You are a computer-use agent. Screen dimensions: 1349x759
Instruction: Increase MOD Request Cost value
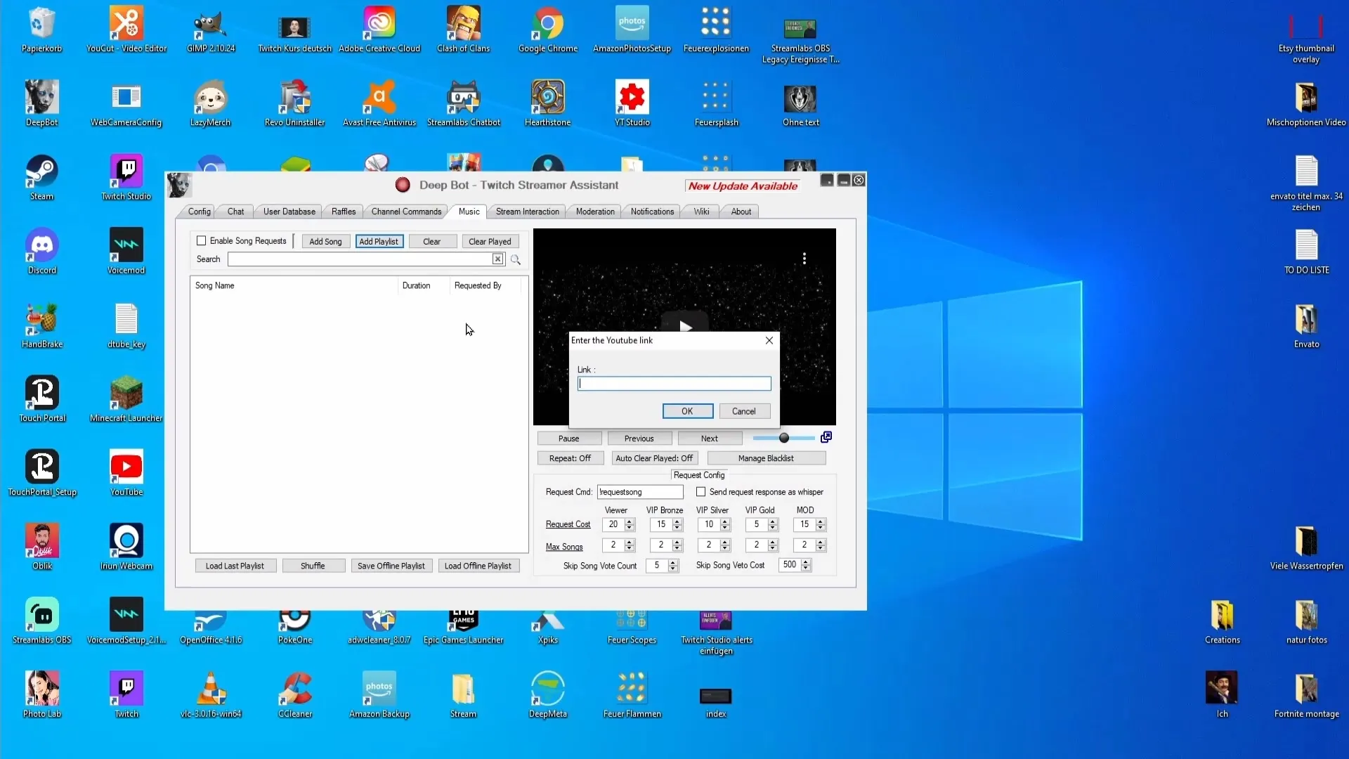821,521
